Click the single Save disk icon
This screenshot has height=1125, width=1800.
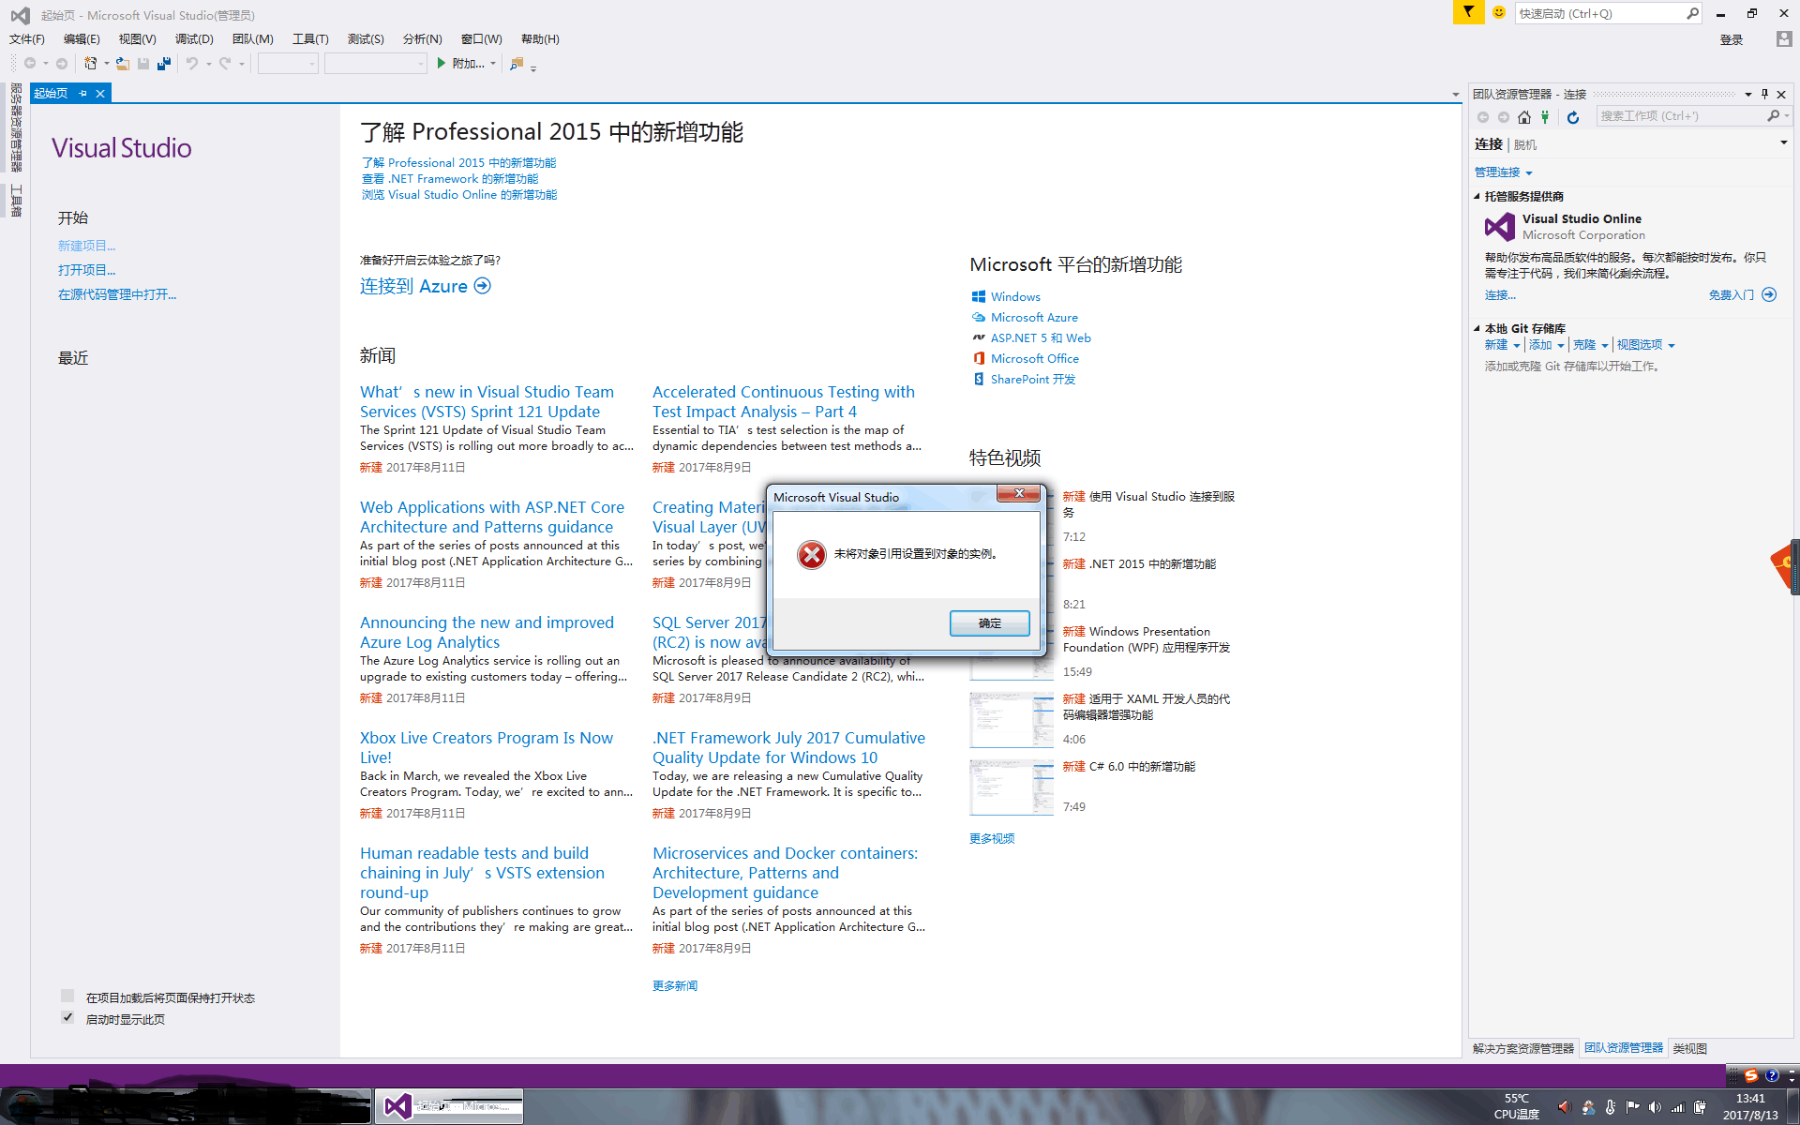pos(143,64)
